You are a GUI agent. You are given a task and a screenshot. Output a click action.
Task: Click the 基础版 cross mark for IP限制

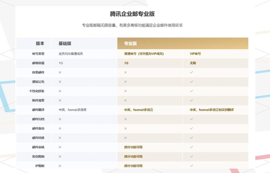pos(60,166)
